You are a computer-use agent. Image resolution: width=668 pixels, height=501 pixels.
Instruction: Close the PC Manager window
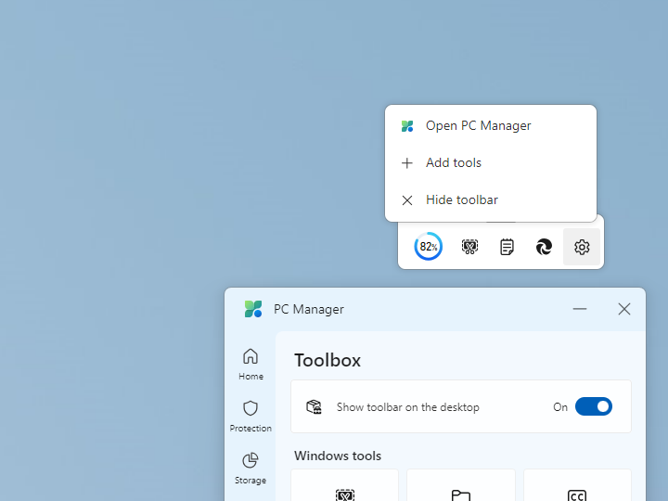tap(624, 309)
